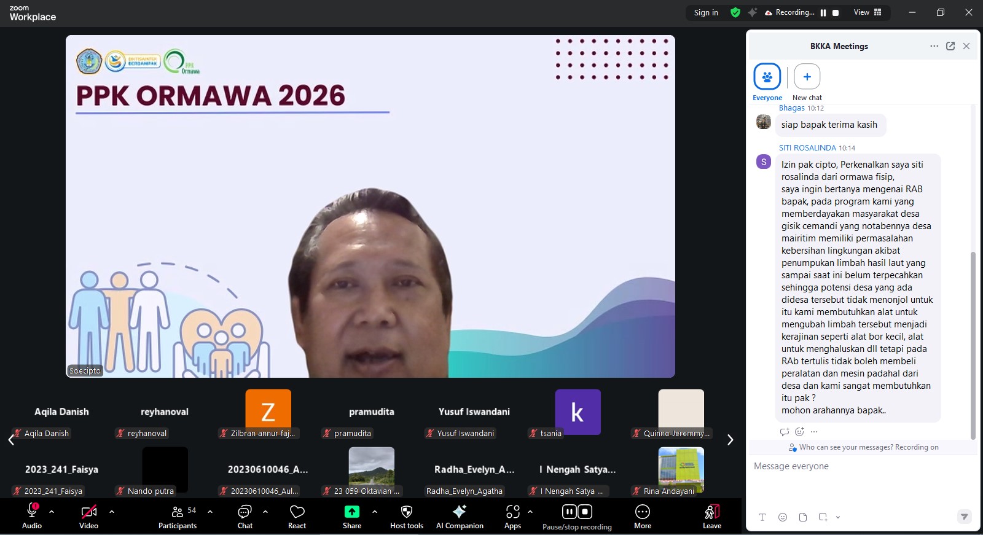Viewport: 983px width, 535px height.
Task: Open the React emoji reactions
Action: tap(297, 516)
